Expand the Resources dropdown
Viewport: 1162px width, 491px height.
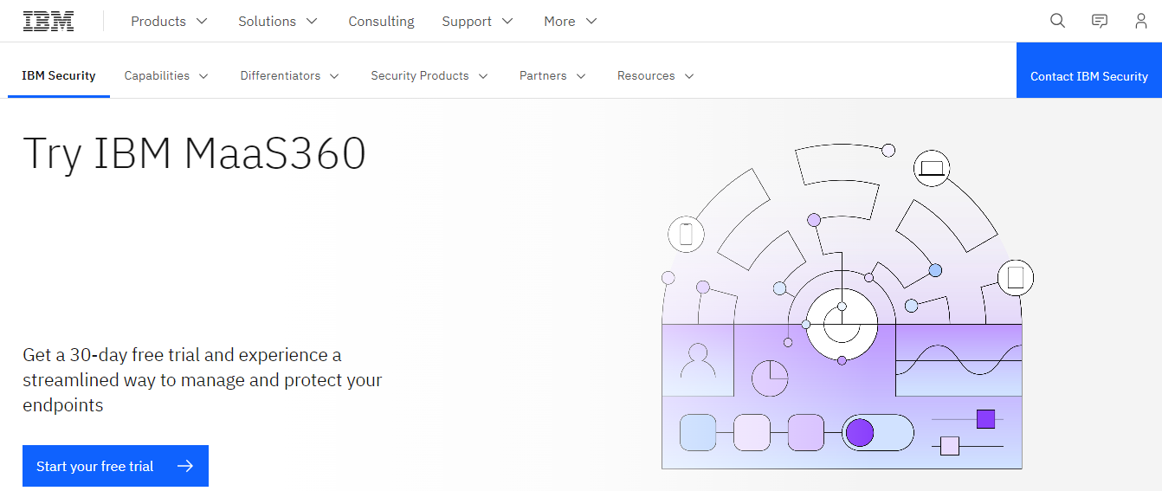click(x=655, y=76)
